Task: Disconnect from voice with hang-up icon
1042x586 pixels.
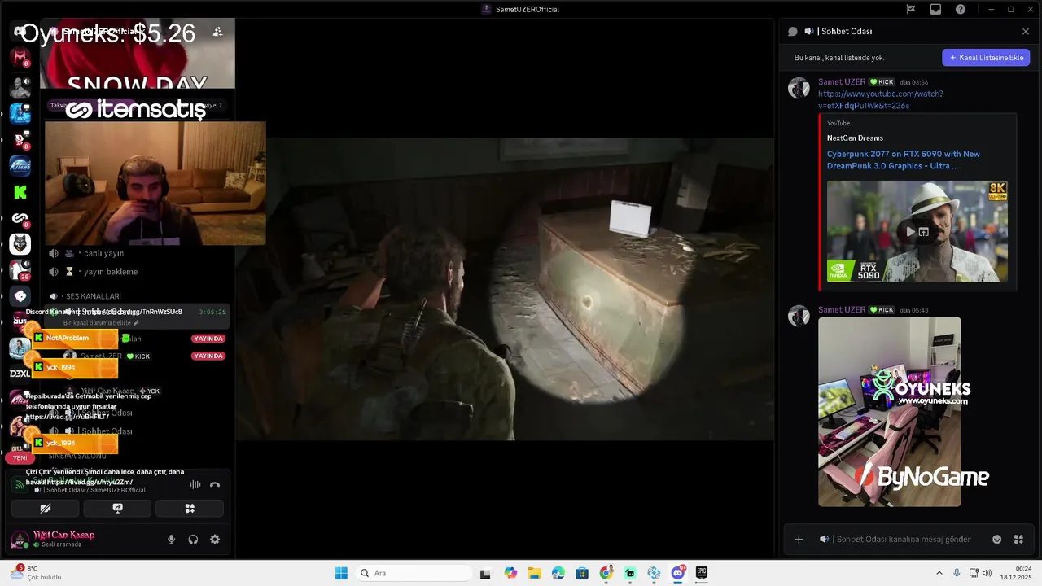Action: tap(215, 484)
